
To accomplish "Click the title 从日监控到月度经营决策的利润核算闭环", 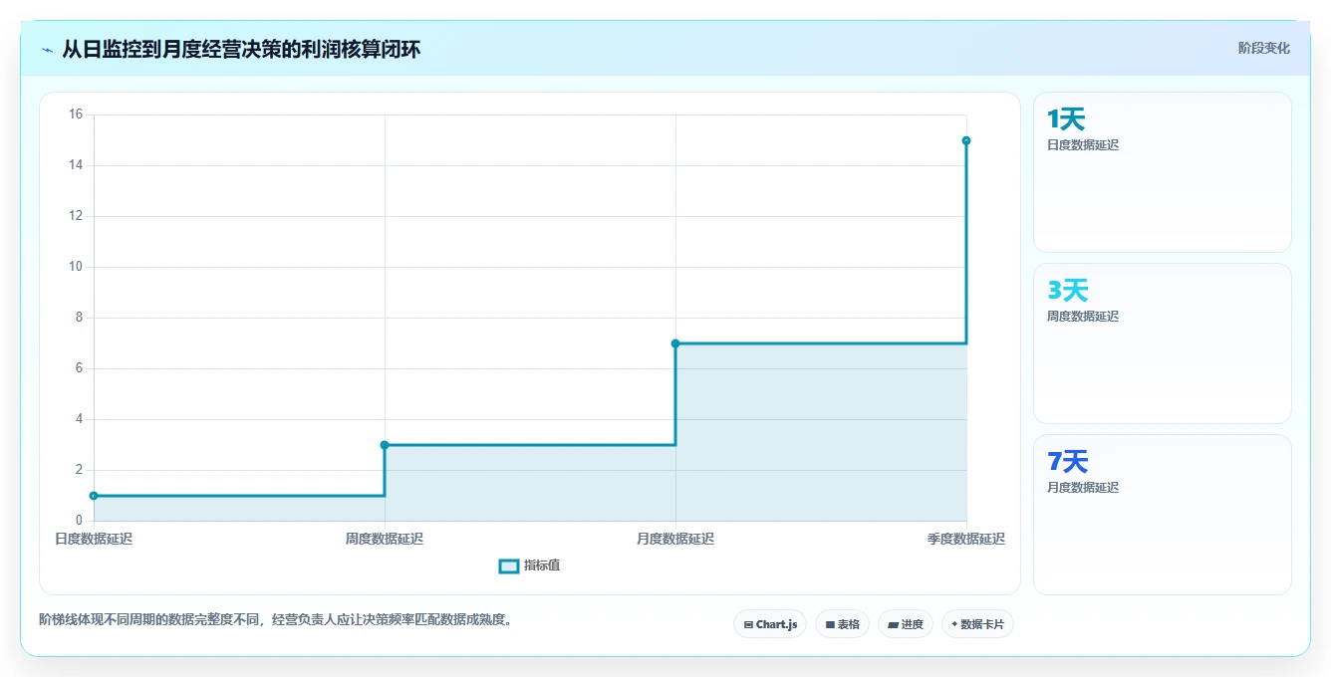I will (241, 49).
